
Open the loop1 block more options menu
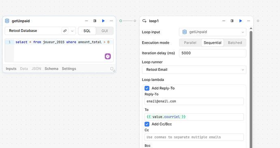249,21
